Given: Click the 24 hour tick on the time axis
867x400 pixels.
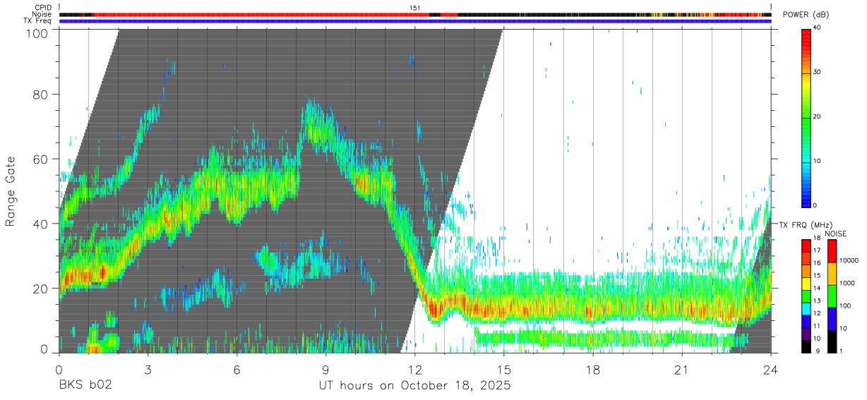Looking at the screenshot, I should coord(771,369).
